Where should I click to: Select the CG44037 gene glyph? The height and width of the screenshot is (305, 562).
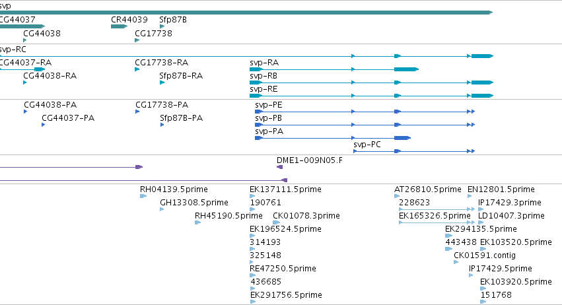click(22, 26)
